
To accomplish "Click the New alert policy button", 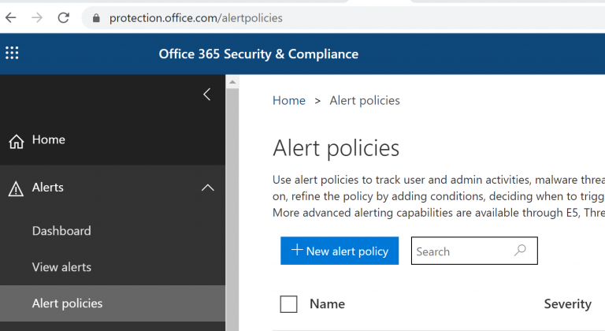I will coord(340,251).
